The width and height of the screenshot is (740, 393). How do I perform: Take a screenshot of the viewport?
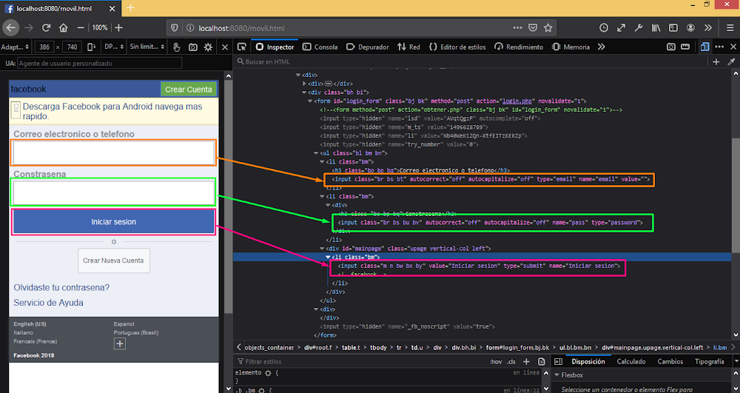[192, 47]
